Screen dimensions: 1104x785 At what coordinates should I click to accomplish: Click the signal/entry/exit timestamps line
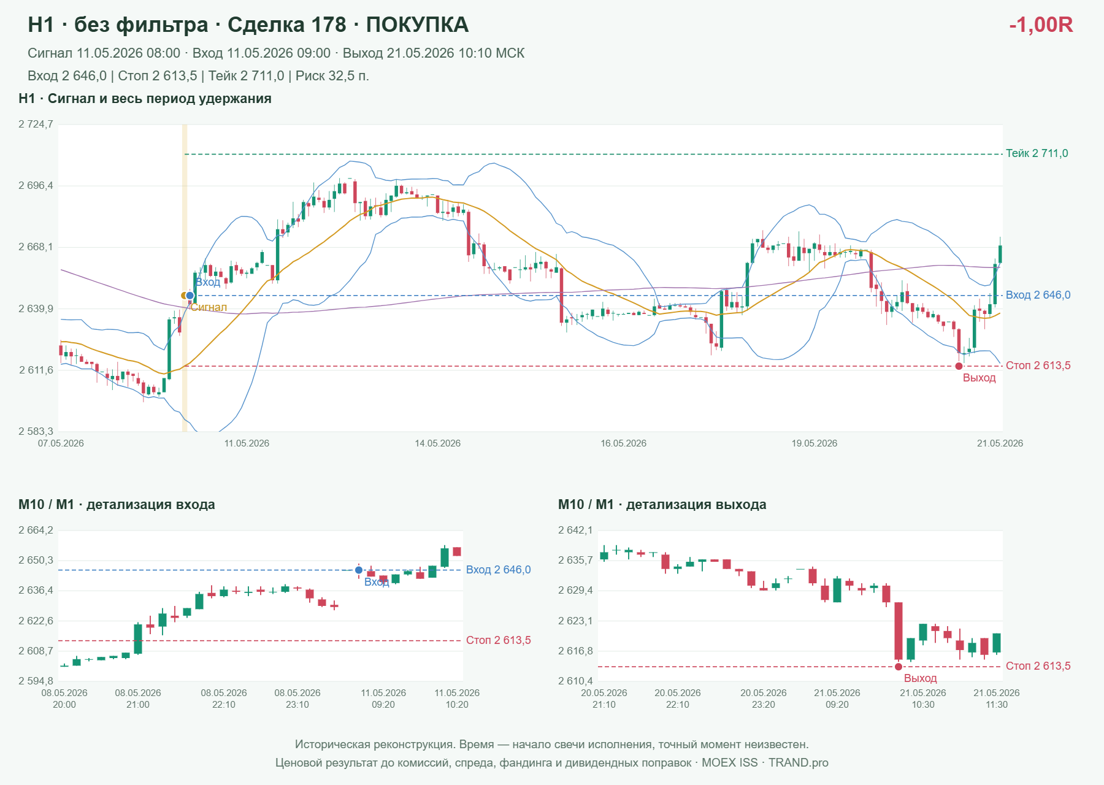pos(276,53)
